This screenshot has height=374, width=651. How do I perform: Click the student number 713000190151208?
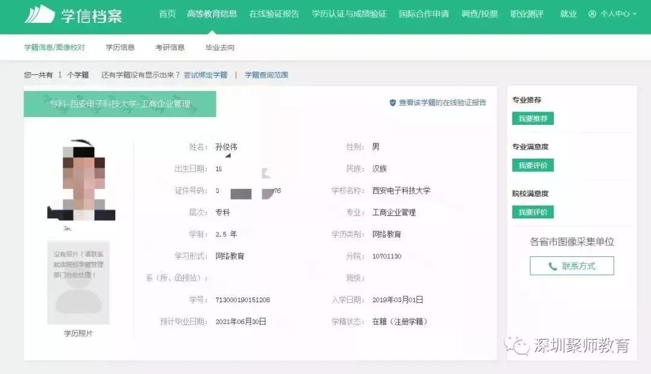[242, 300]
